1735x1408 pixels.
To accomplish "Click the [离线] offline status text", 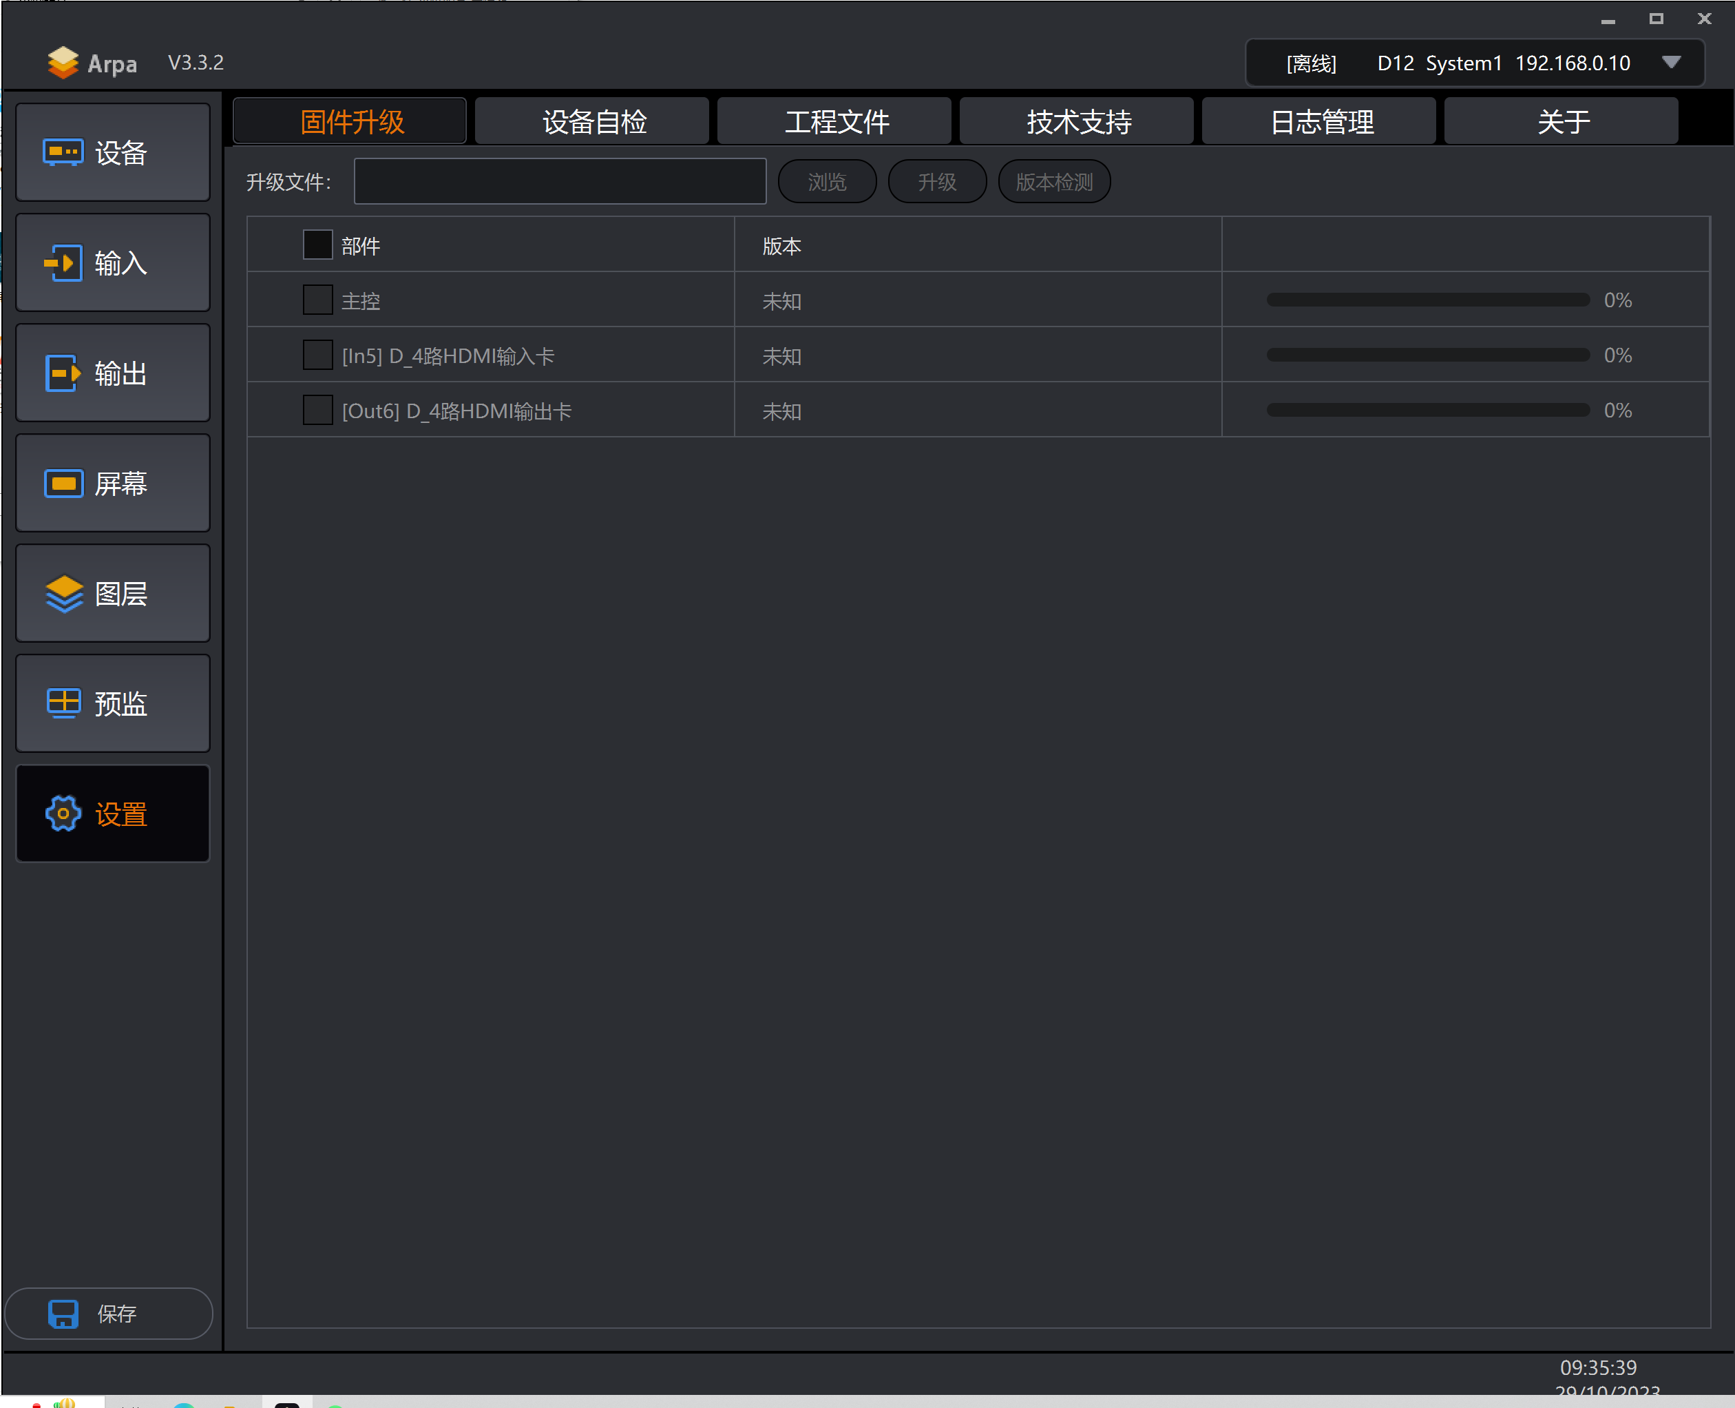I will [1311, 63].
